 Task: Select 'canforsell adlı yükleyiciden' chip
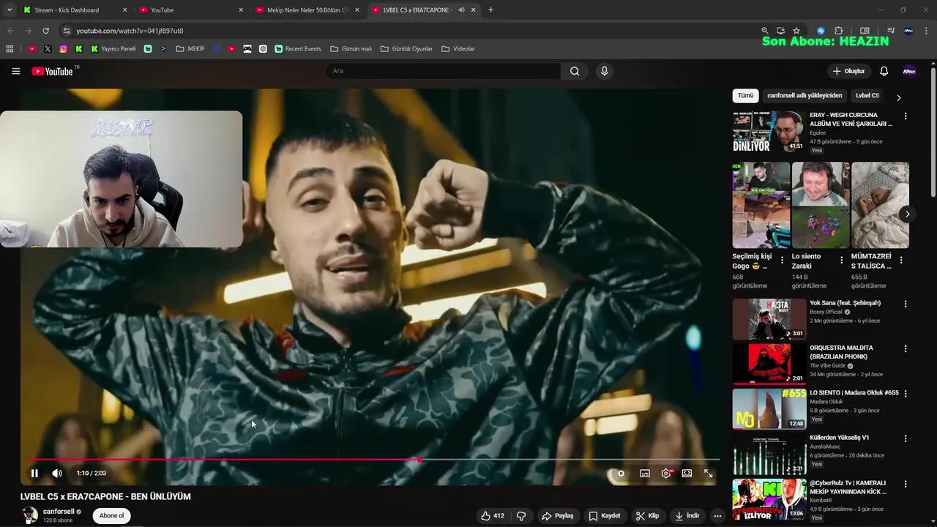805,96
